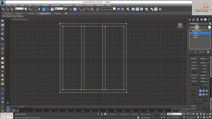Click the Insert button
The image size is (212, 119).
[x=205, y=65]
